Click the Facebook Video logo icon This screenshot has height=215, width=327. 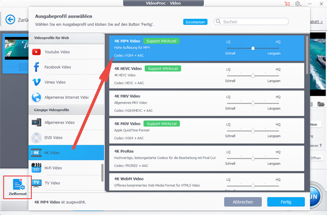click(x=36, y=67)
